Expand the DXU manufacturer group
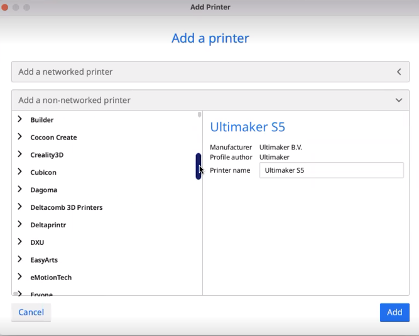Screen dimensions: 419x336 (x=19, y=242)
